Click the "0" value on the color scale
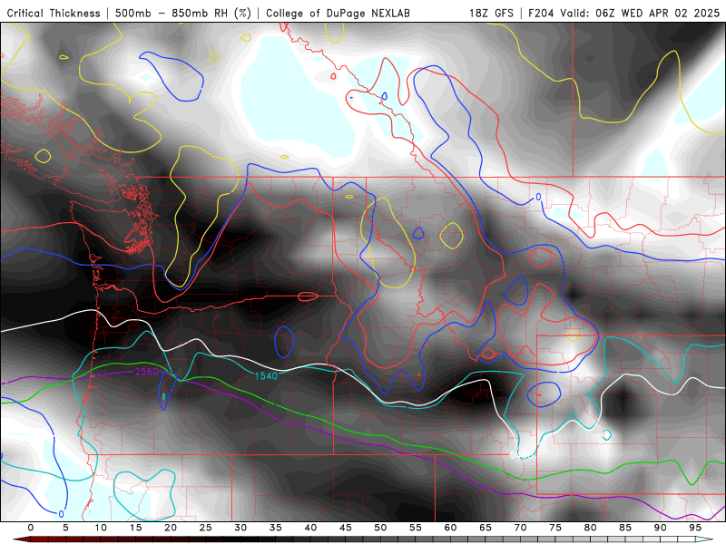 coord(31,528)
